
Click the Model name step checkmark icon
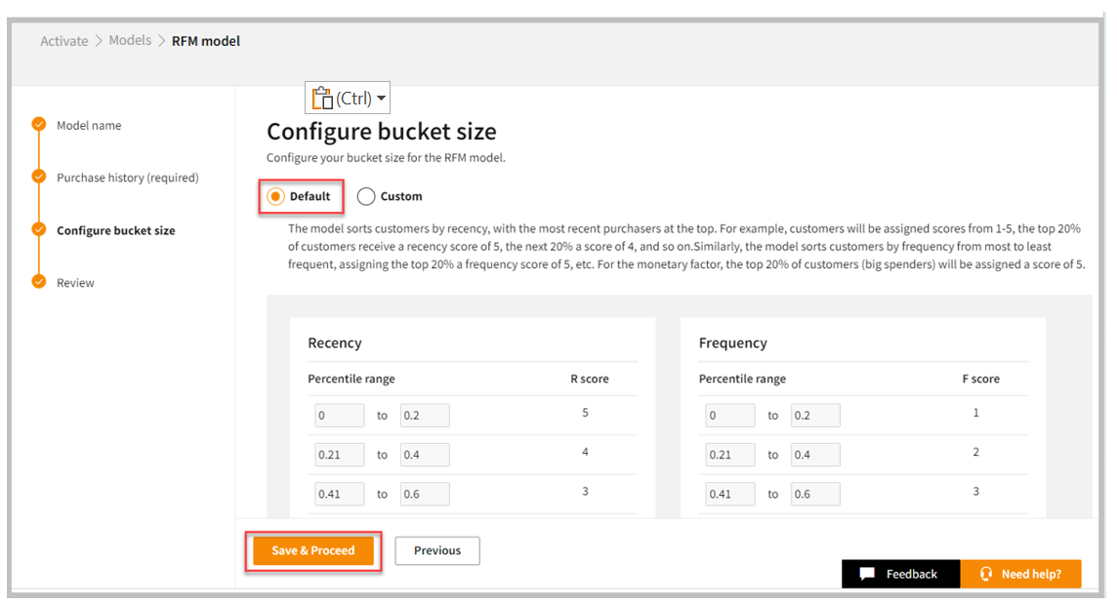click(x=39, y=125)
